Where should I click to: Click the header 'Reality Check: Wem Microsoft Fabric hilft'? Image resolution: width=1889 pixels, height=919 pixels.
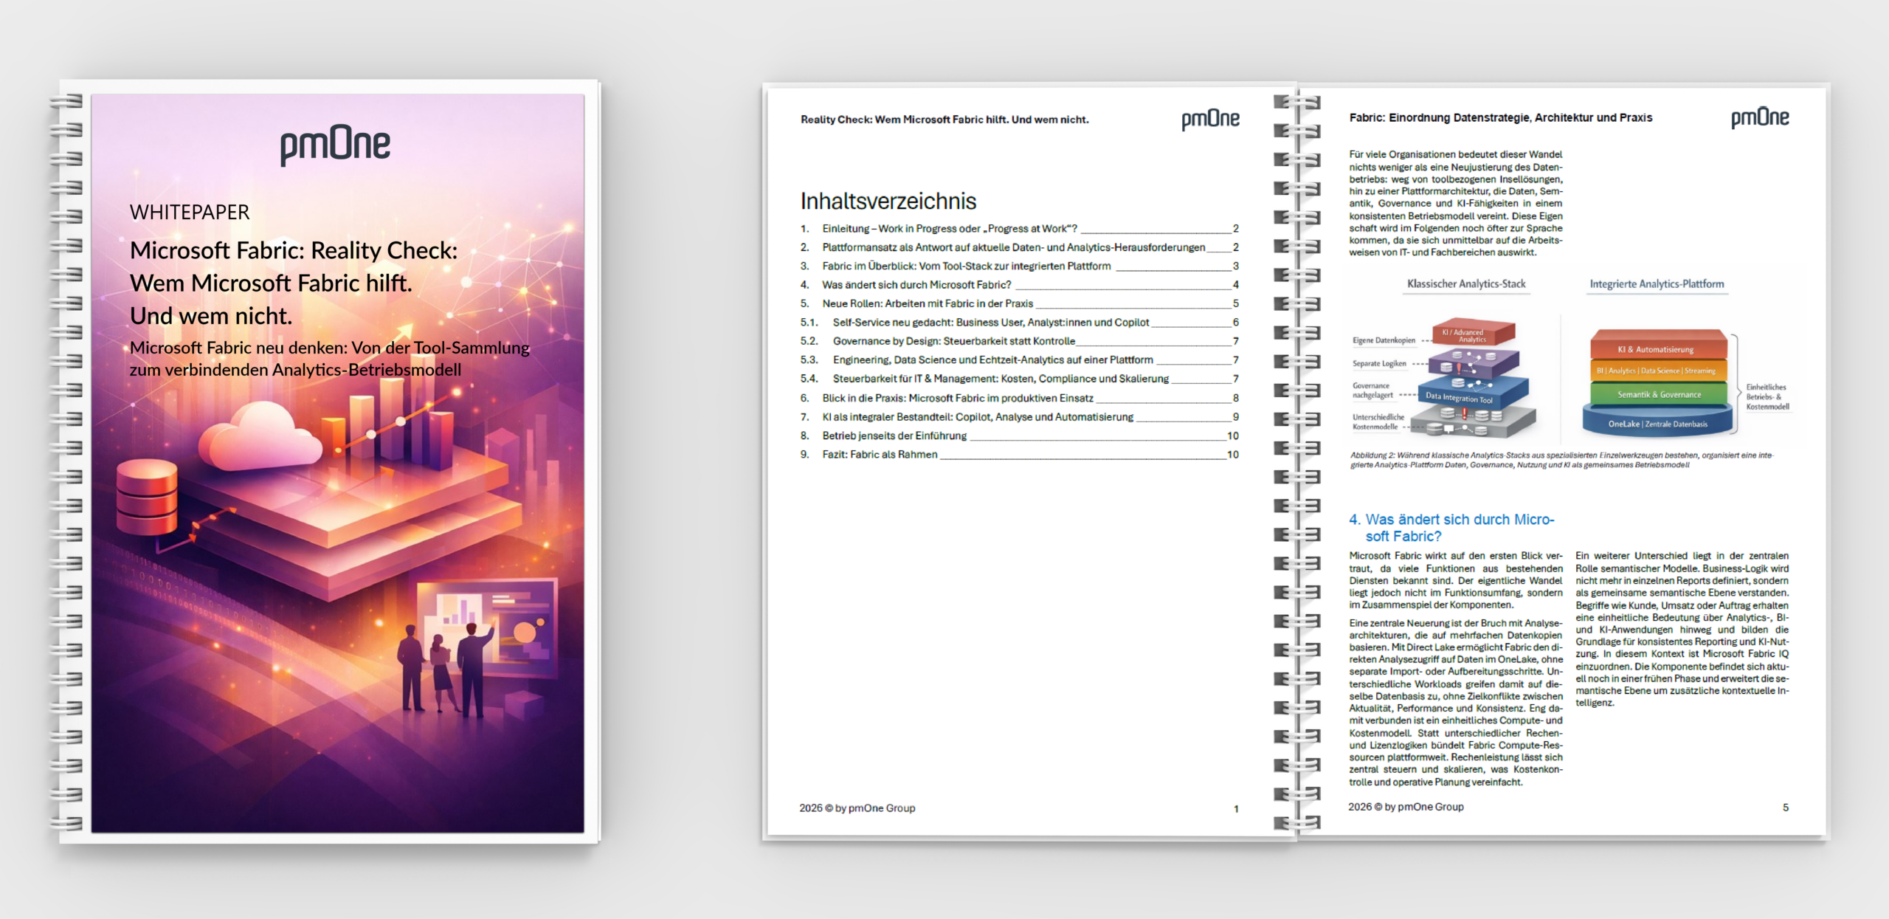(x=944, y=120)
